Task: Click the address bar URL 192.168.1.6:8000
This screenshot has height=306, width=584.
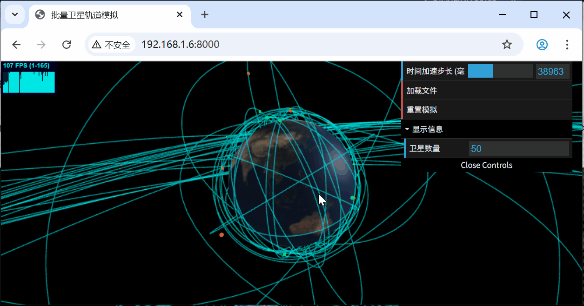Action: (180, 45)
